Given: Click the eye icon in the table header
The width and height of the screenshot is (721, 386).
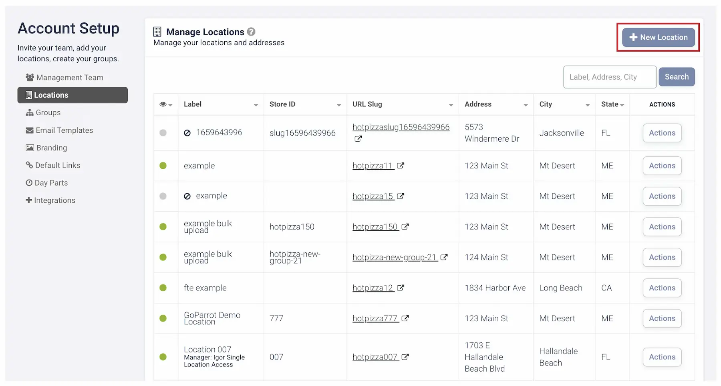Looking at the screenshot, I should point(163,104).
